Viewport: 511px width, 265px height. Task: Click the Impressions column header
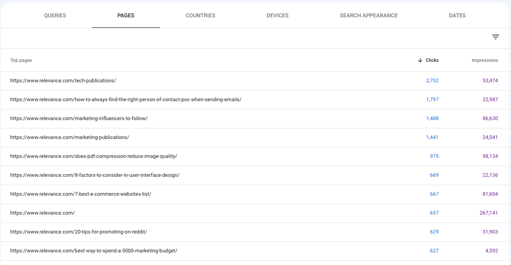pos(485,60)
